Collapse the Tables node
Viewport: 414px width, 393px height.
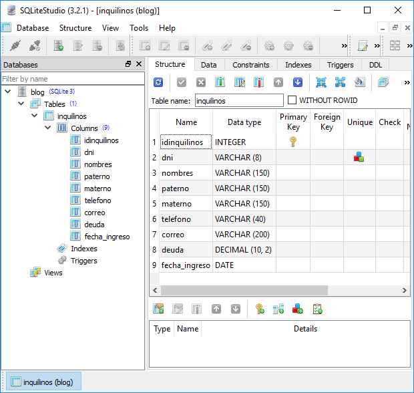[21, 104]
